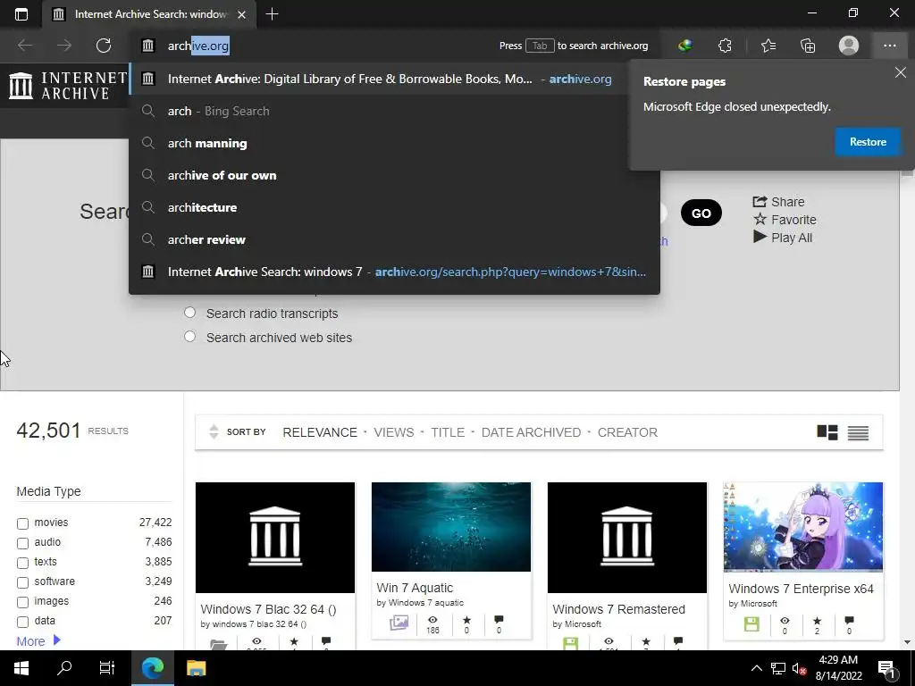Close the Internet Archive Search tab
The image size is (915, 686).
(241, 14)
